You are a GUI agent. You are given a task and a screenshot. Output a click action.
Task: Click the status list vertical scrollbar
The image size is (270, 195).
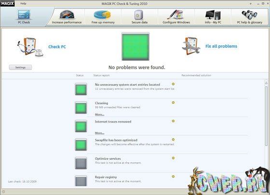(x=266, y=116)
